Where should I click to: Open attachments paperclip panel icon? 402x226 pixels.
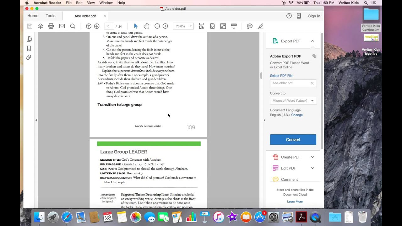tap(29, 57)
